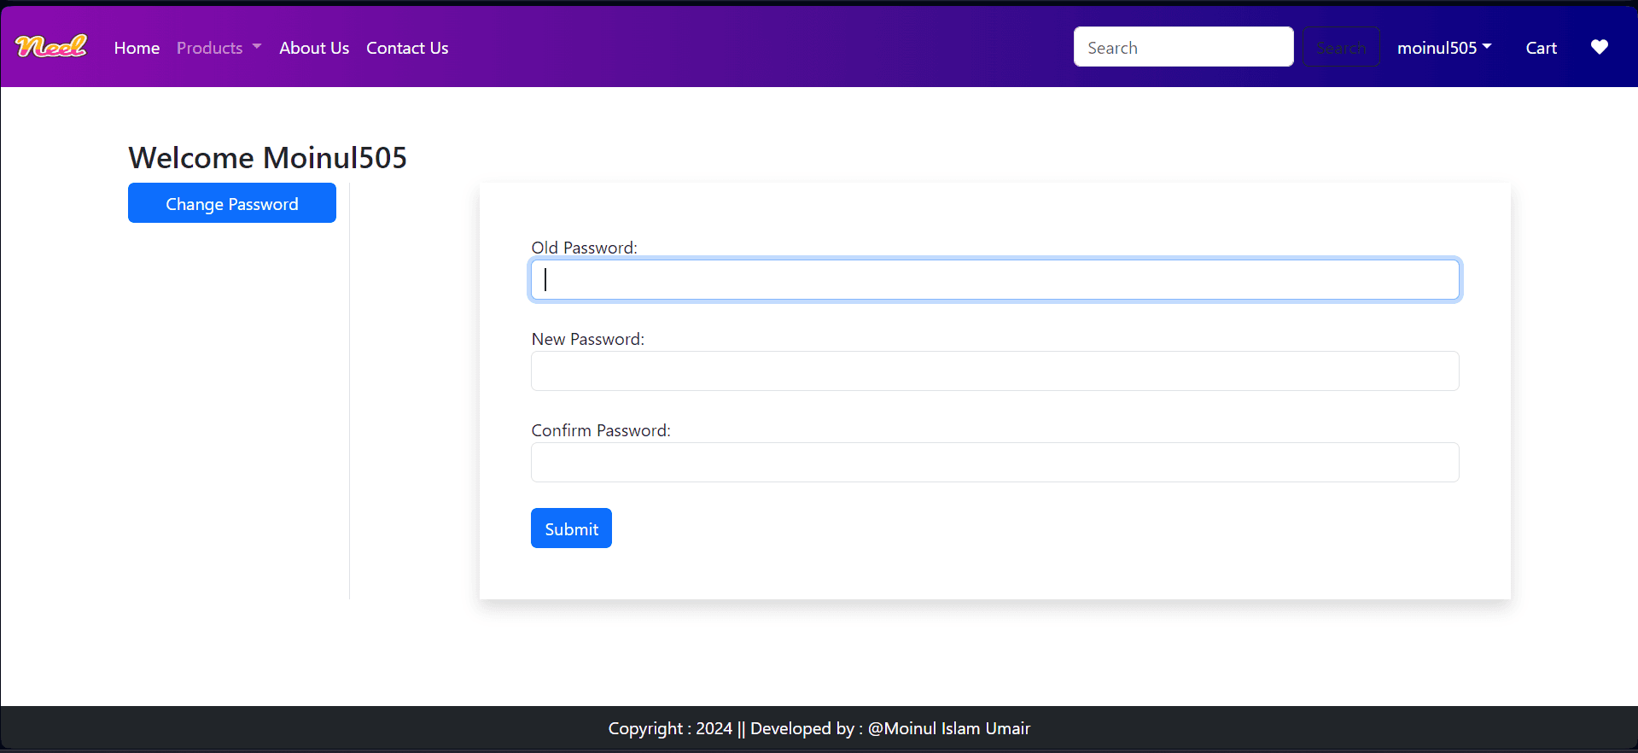Click the Neel logo in the navbar
The height and width of the screenshot is (753, 1638).
pos(51,47)
